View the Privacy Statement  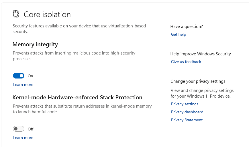[x=187, y=120]
